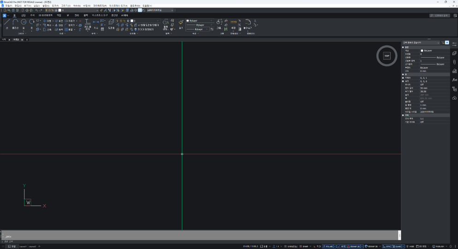Toggle QUAD cursor in status bar
The height and width of the screenshot is (249, 458).
coord(397,246)
